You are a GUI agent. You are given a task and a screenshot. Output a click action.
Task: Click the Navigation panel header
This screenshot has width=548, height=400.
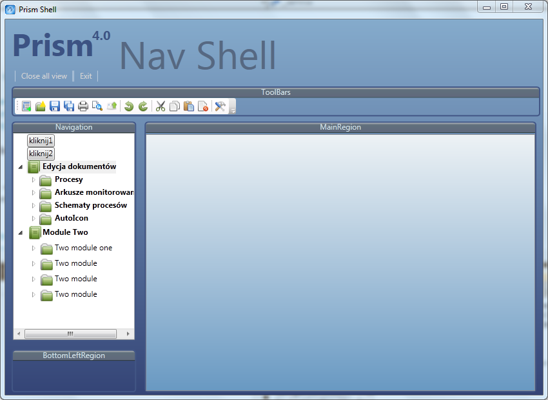tap(73, 127)
